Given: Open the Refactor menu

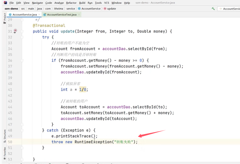Looking at the screenshot, I should (71, 3).
